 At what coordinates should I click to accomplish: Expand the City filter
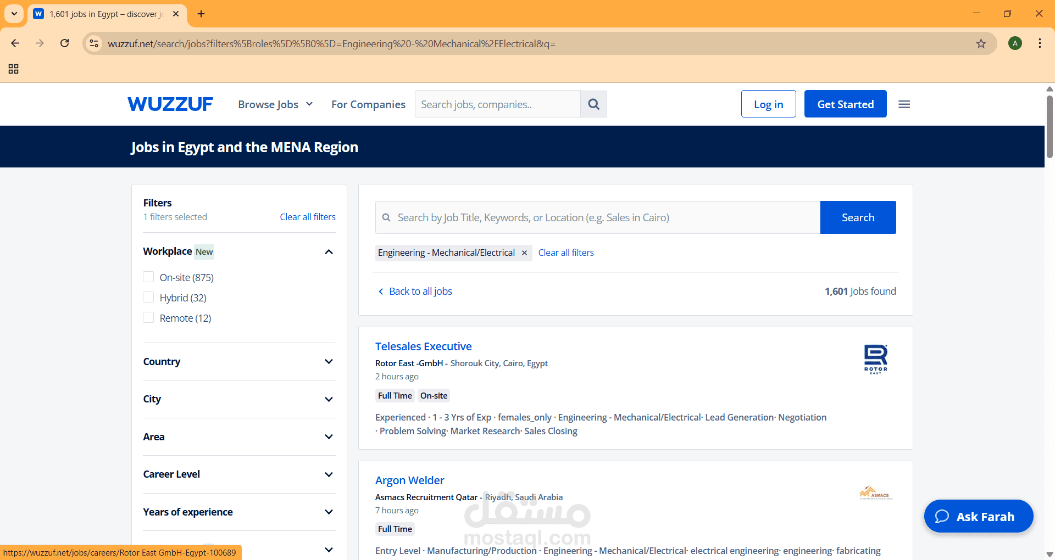click(x=329, y=399)
